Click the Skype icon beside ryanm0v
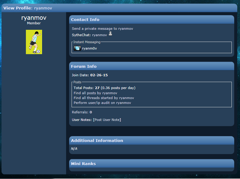Viewport: 240px width, 179px height. [x=77, y=48]
